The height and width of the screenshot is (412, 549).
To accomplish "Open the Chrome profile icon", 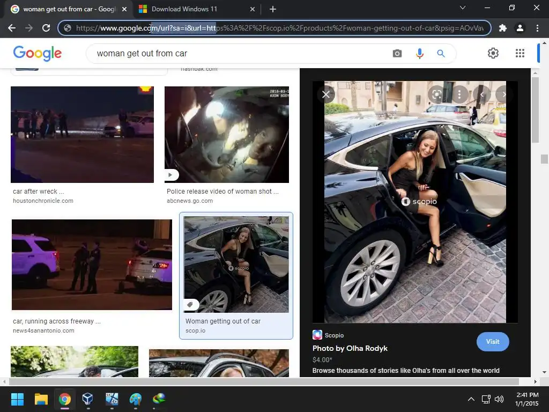I will [520, 28].
